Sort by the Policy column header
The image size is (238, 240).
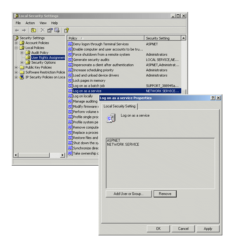pos(106,38)
